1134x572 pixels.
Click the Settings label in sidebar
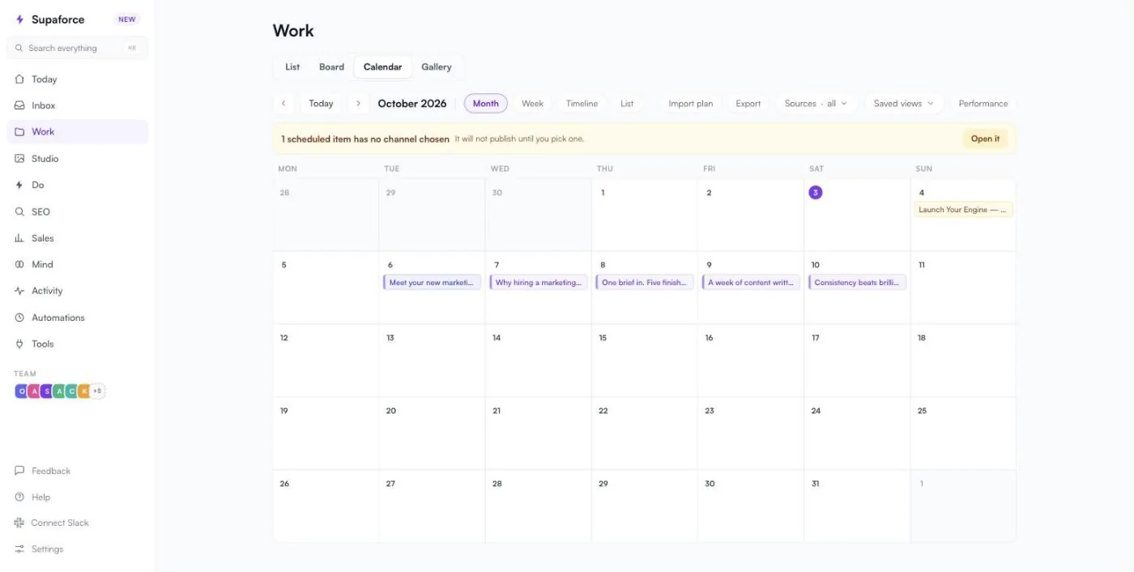[x=47, y=549]
